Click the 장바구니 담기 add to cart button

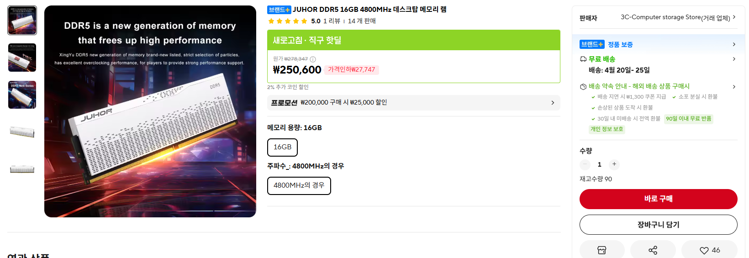coord(658,225)
